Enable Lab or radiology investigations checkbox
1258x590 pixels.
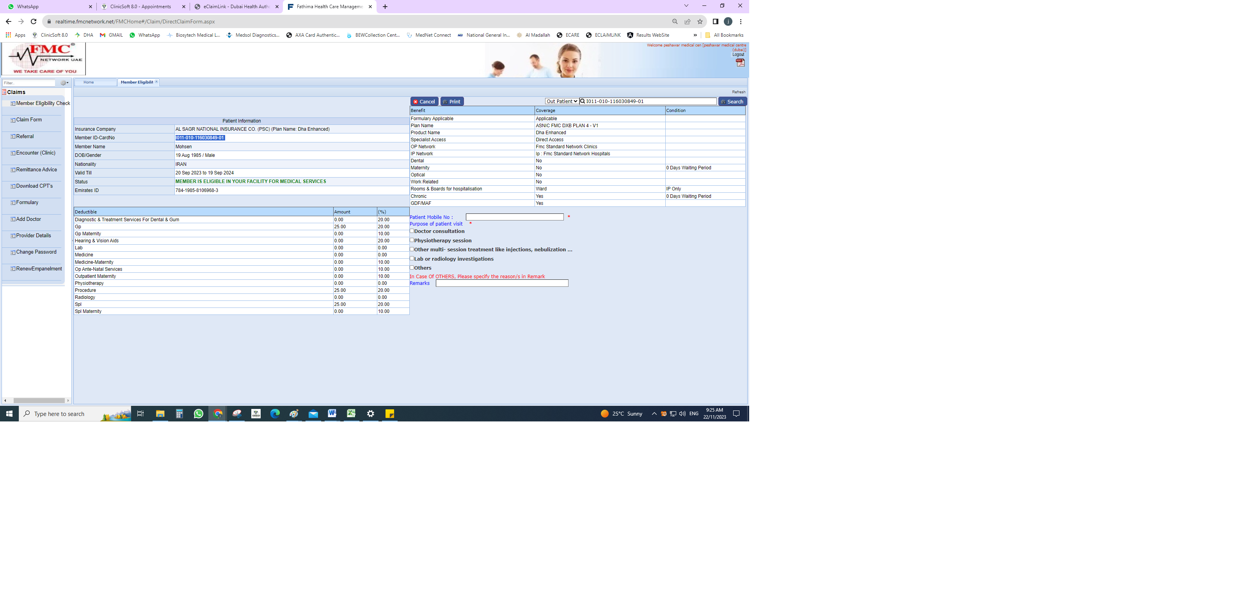tap(412, 258)
